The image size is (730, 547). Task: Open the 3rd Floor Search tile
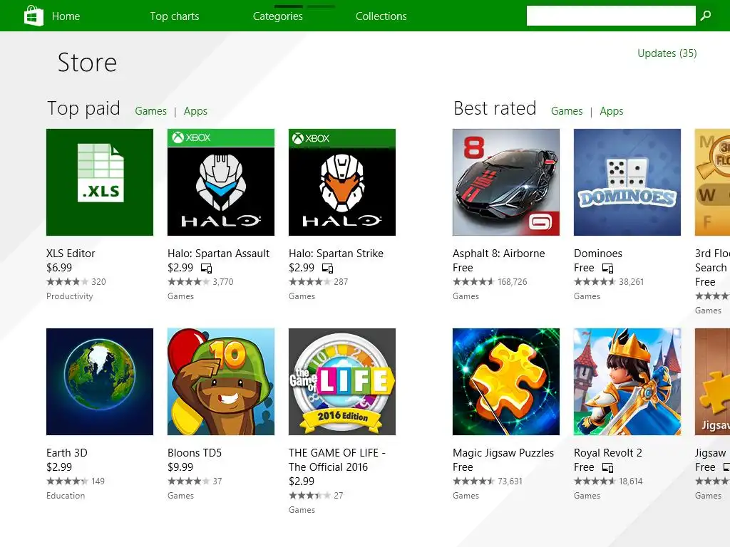[712, 182]
